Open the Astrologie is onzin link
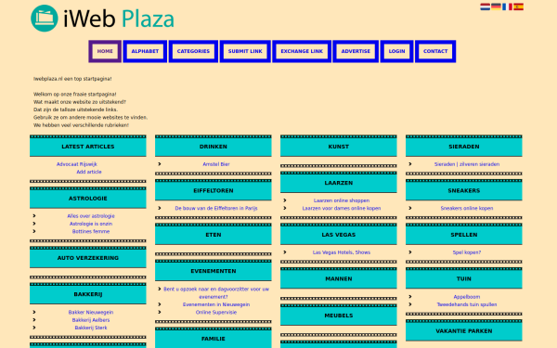The image size is (557, 348). point(91,224)
